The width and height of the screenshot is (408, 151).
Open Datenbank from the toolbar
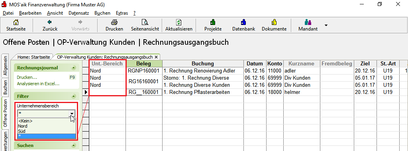[x=243, y=25]
